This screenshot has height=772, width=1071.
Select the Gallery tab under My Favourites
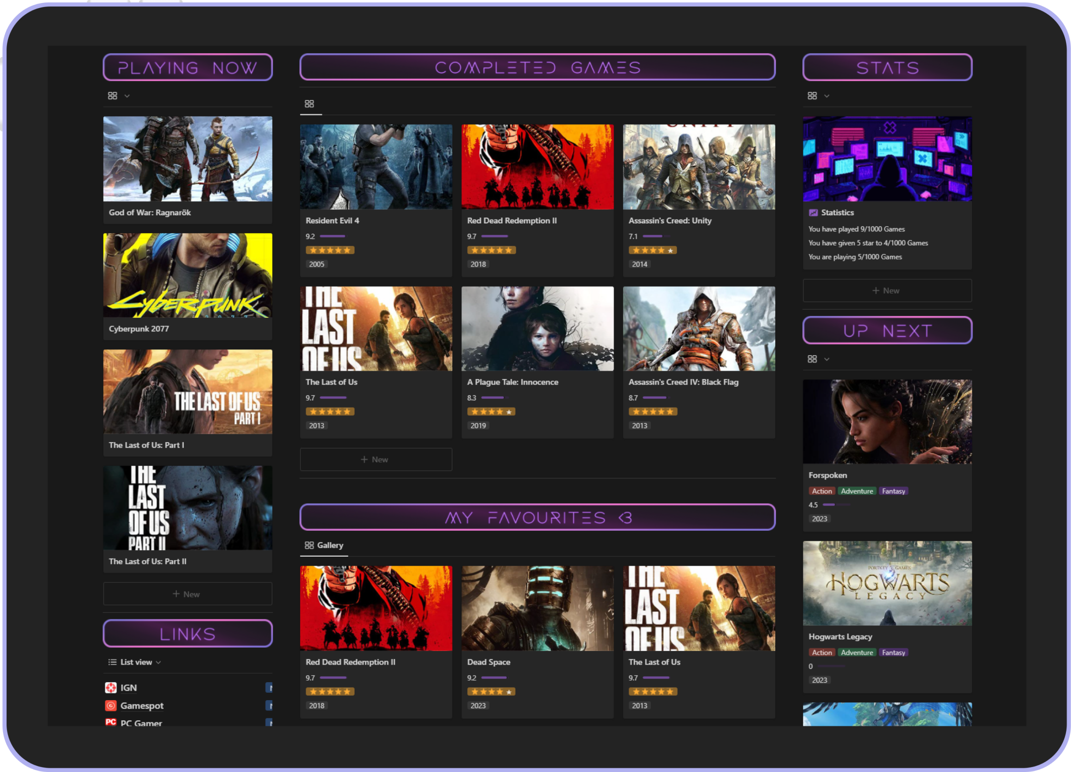(x=324, y=545)
